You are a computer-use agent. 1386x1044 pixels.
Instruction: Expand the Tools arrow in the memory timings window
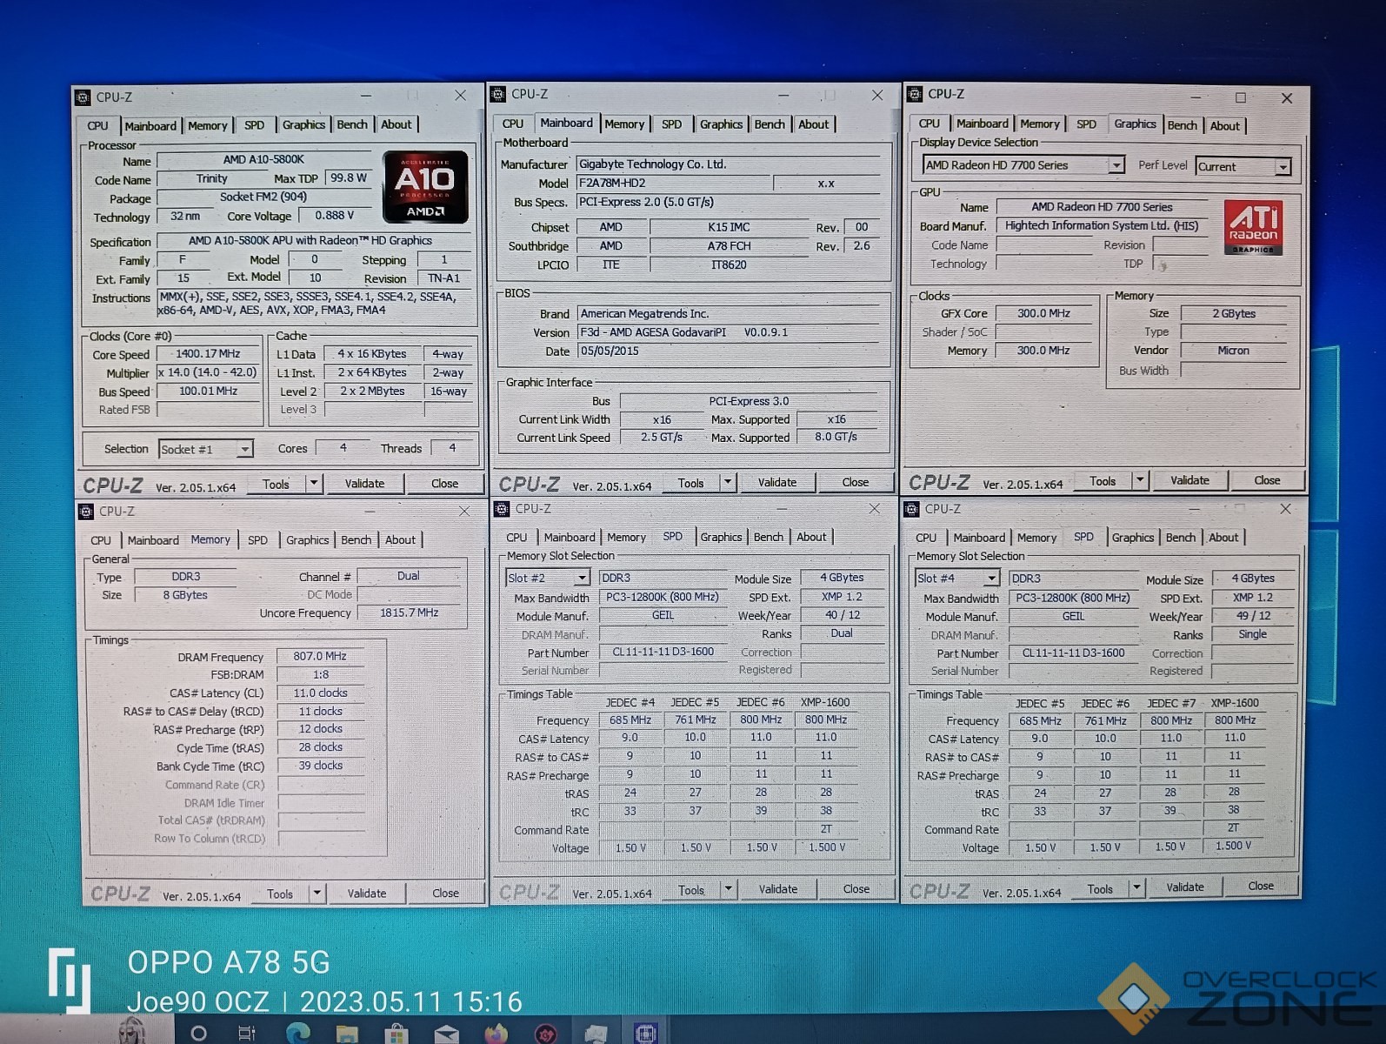tap(317, 893)
